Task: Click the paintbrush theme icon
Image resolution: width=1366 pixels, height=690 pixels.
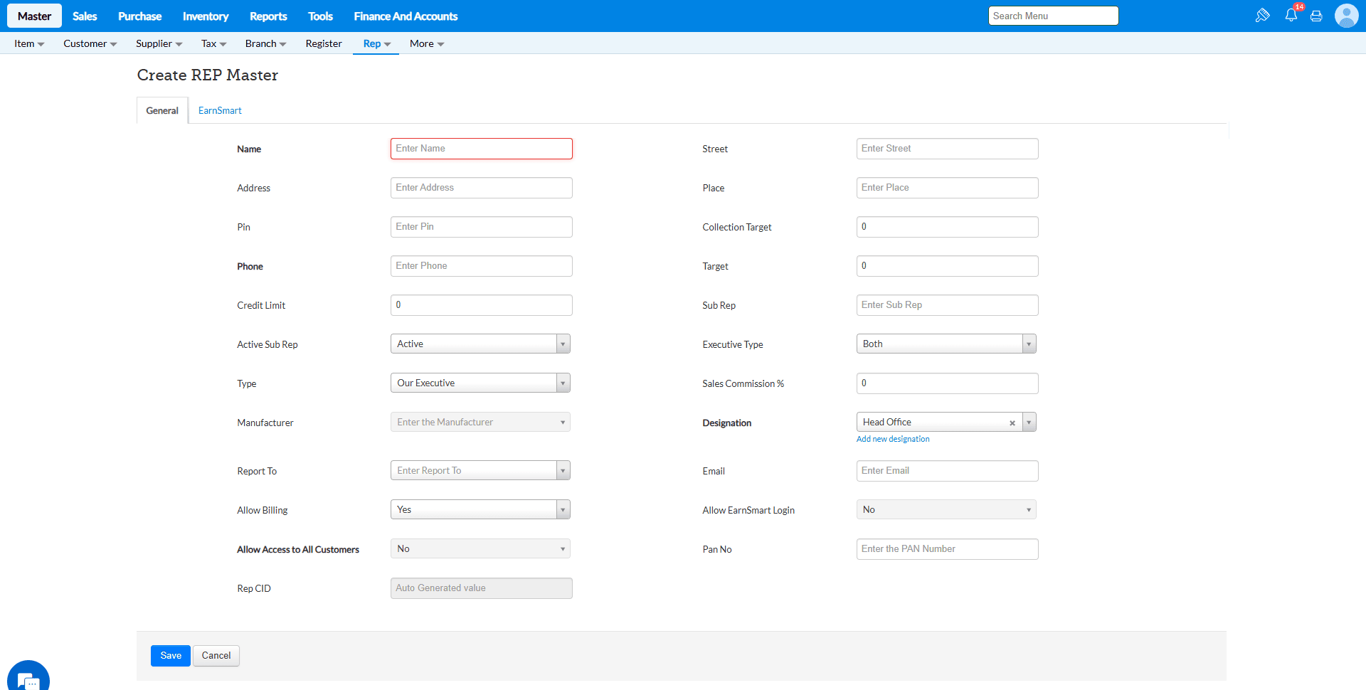Action: 1262,16
